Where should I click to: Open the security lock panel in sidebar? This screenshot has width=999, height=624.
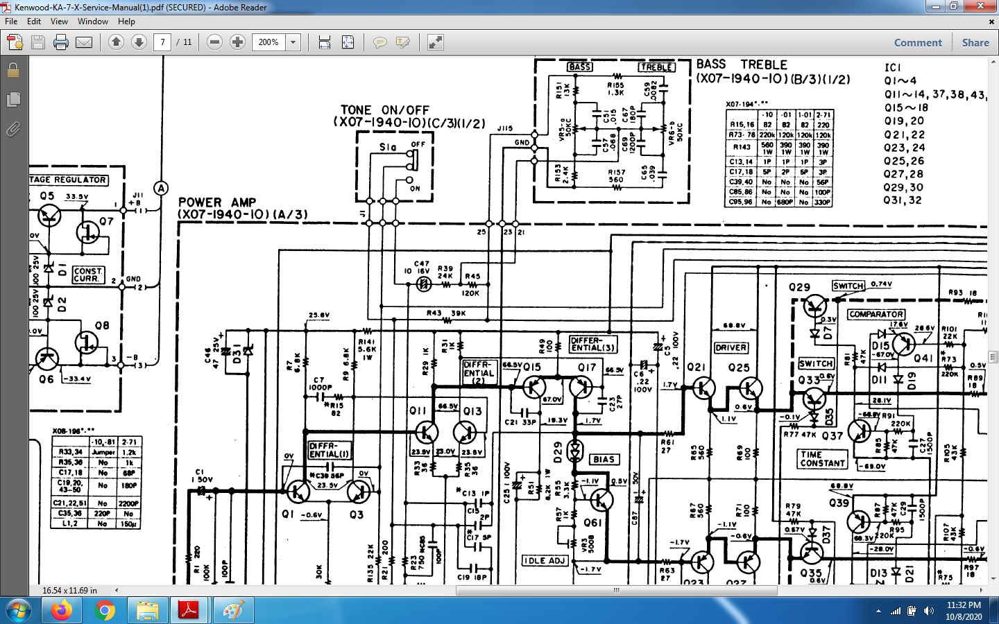[13, 70]
